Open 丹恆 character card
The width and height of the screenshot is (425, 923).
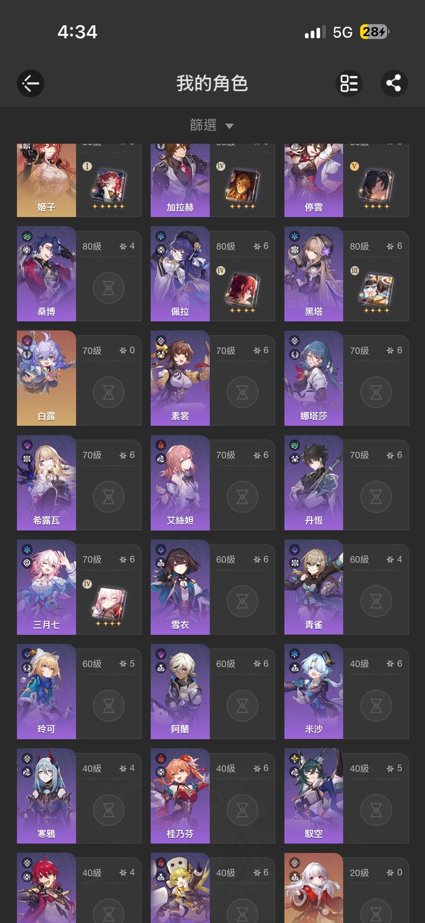[x=346, y=483]
